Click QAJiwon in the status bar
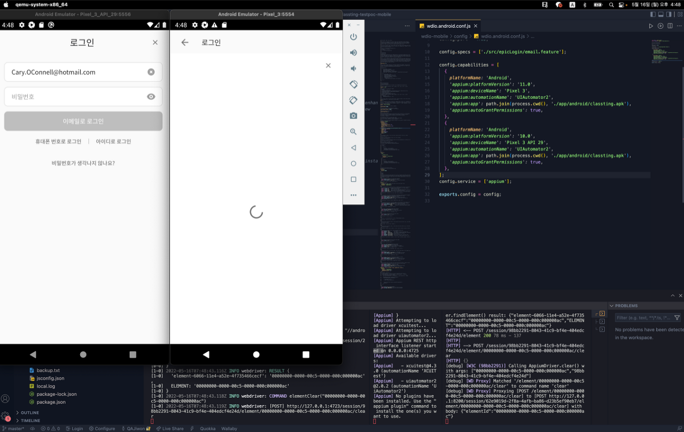 136,428
